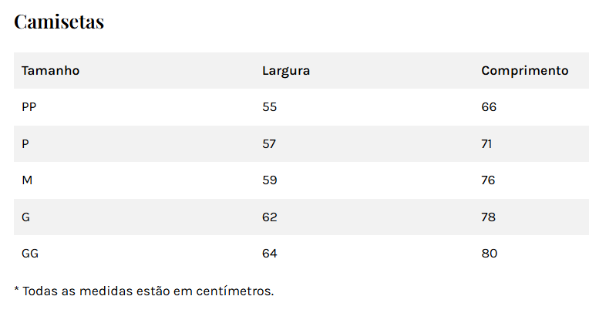Click the GG size row label
The image size is (589, 323).
[30, 254]
